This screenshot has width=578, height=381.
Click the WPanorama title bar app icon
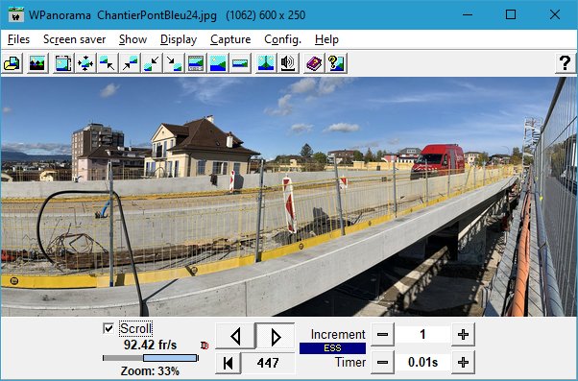[x=16, y=15]
